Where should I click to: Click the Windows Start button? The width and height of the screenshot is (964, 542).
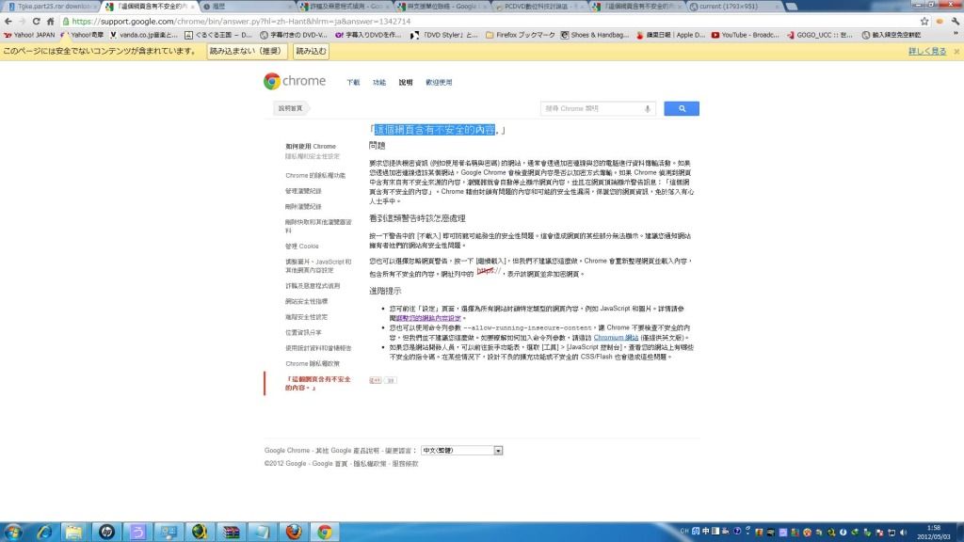click(x=13, y=532)
